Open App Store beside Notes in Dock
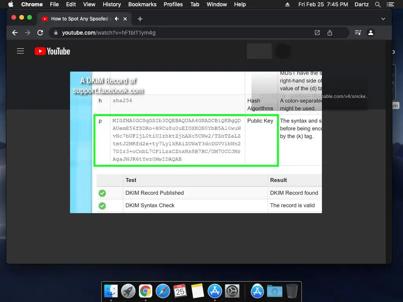The width and height of the screenshot is (403, 302). (x=215, y=291)
